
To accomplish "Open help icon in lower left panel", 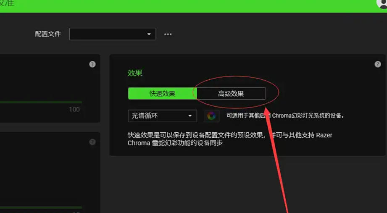I will coord(92,142).
